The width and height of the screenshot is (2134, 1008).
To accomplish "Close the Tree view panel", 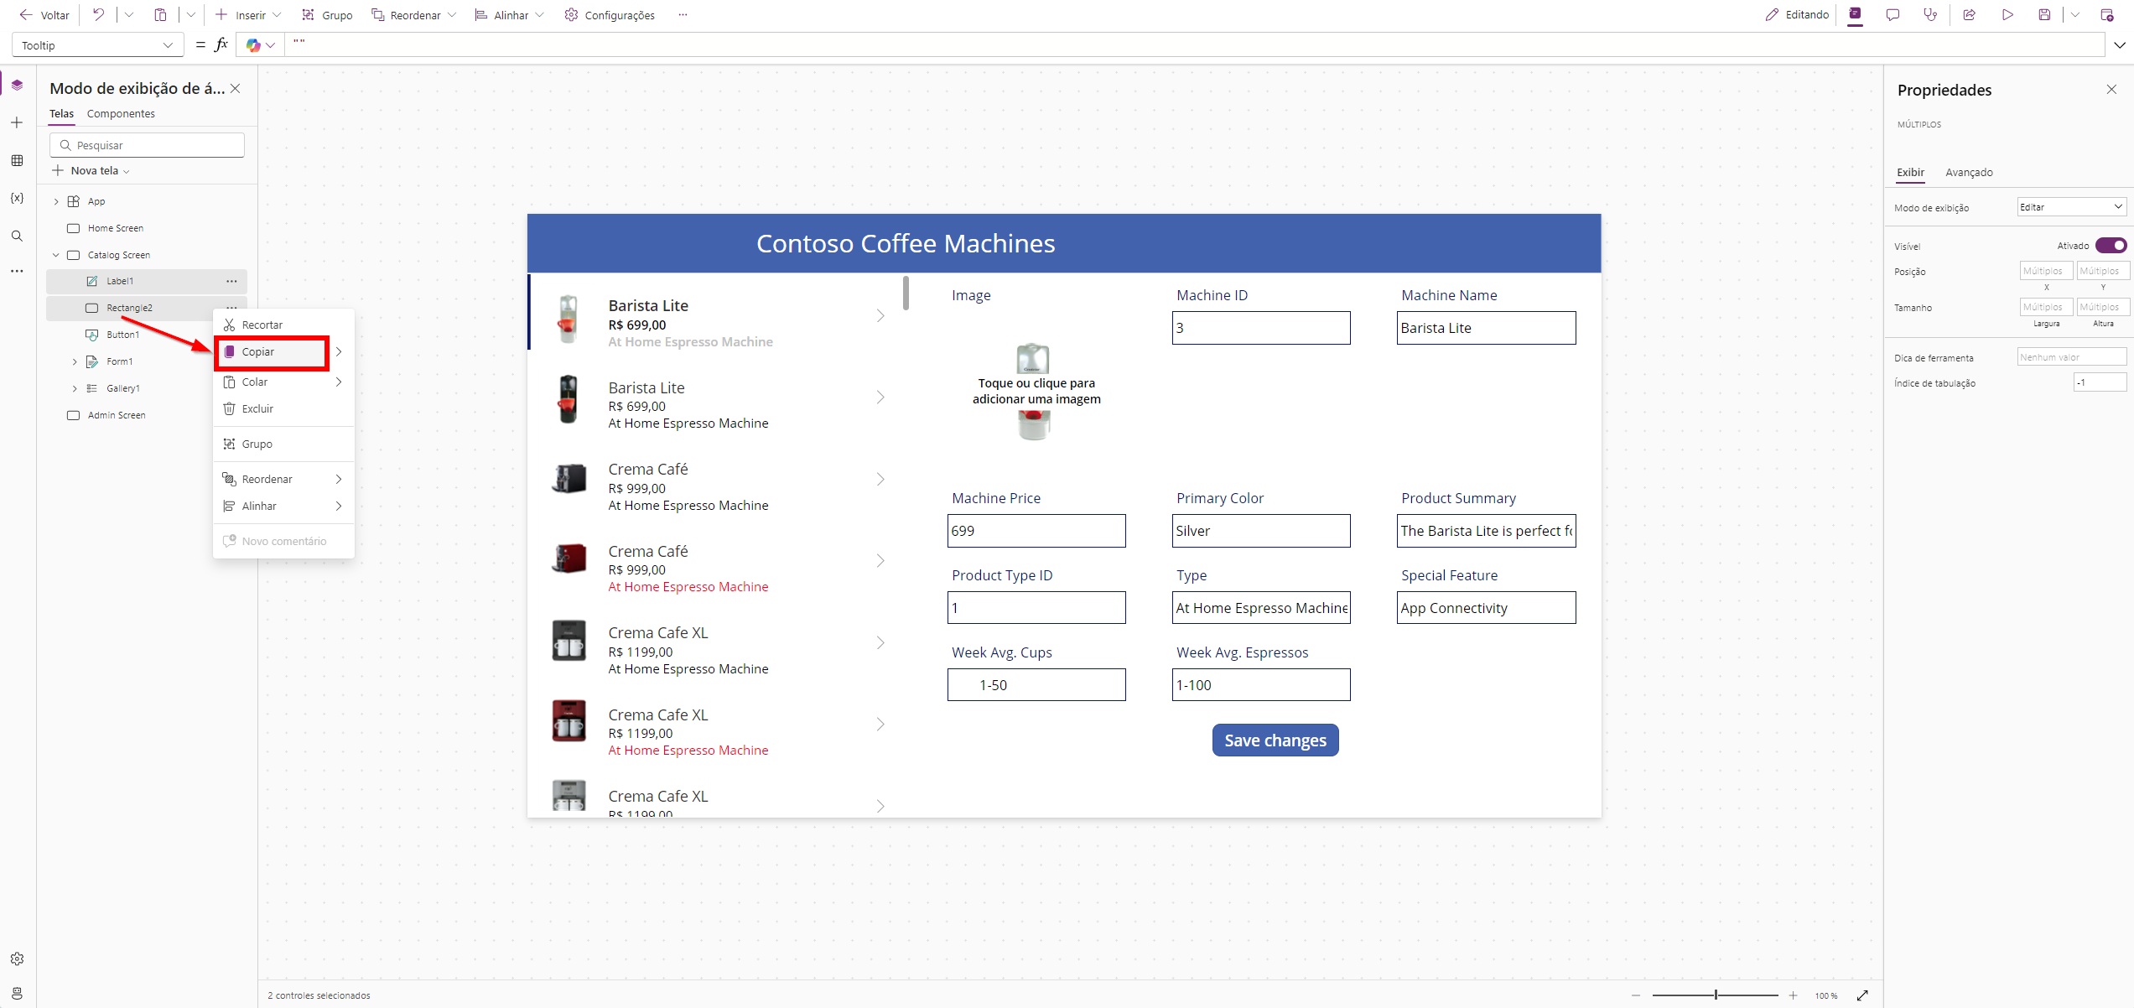I will point(236,89).
